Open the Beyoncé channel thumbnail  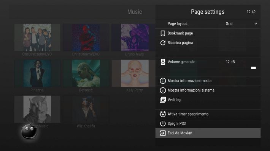[x=86, y=73]
